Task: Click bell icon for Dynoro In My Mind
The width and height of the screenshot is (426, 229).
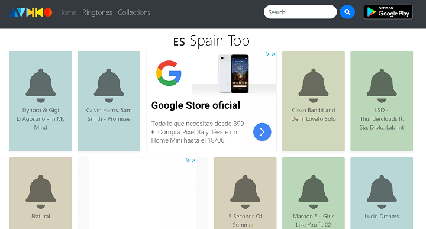Action: 41,86
